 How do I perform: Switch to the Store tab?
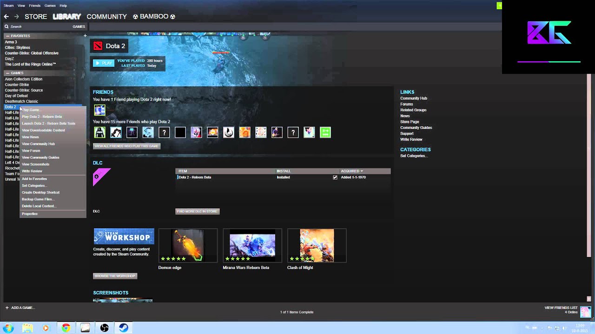[36, 16]
